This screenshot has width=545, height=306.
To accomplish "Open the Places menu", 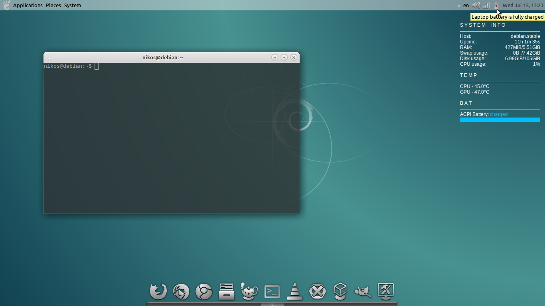I will pos(53,5).
